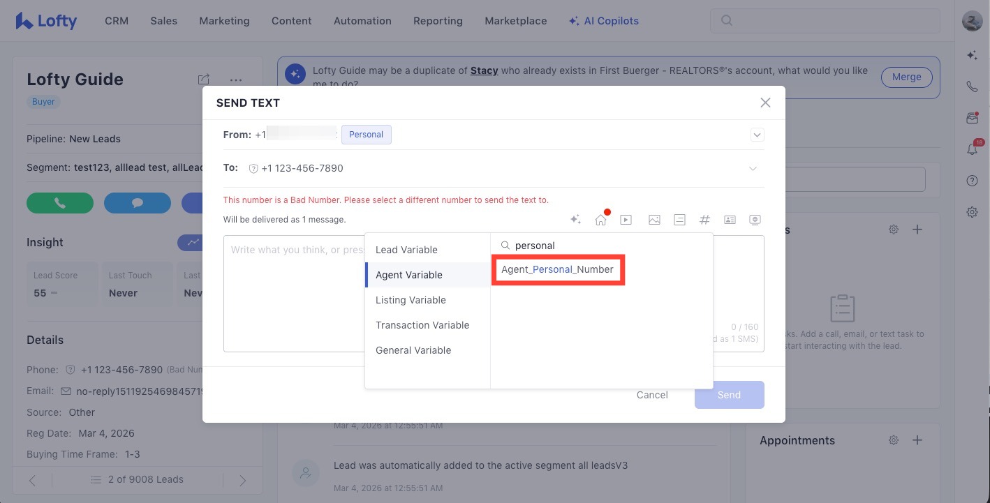Open the Marketing nav menu

pyautogui.click(x=224, y=21)
